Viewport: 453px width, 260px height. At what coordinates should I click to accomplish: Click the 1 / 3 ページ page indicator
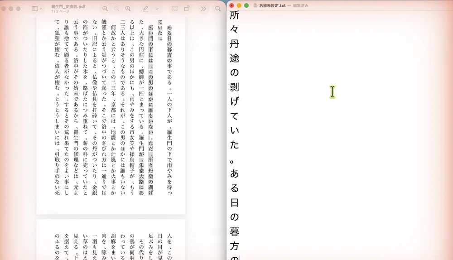(x=60, y=11)
